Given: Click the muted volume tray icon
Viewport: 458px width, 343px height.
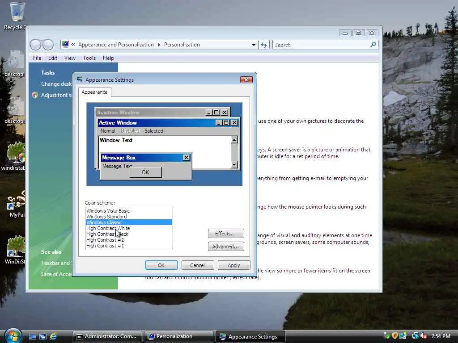Looking at the screenshot, I should (424, 336).
